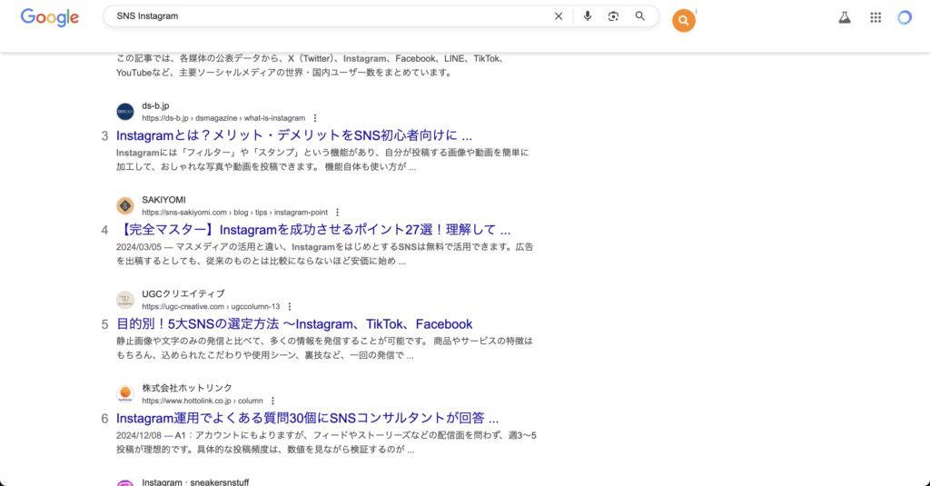Click the ds-b.jp site favicon
The image size is (930, 486).
125,112
